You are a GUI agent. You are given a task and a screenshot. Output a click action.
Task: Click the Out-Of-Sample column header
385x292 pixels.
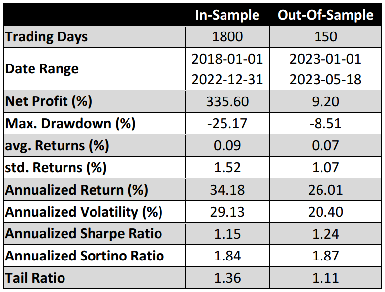[x=325, y=15]
